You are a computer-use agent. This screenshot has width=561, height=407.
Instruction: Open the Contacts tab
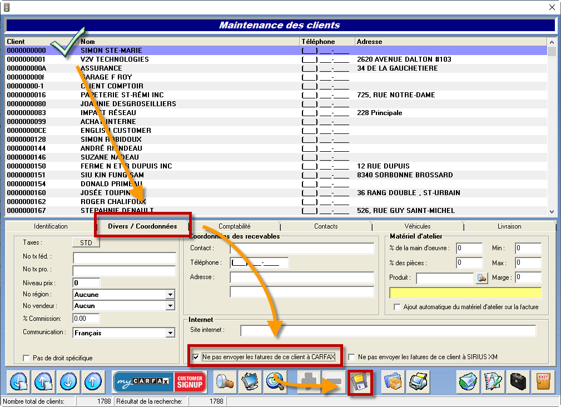(x=326, y=226)
